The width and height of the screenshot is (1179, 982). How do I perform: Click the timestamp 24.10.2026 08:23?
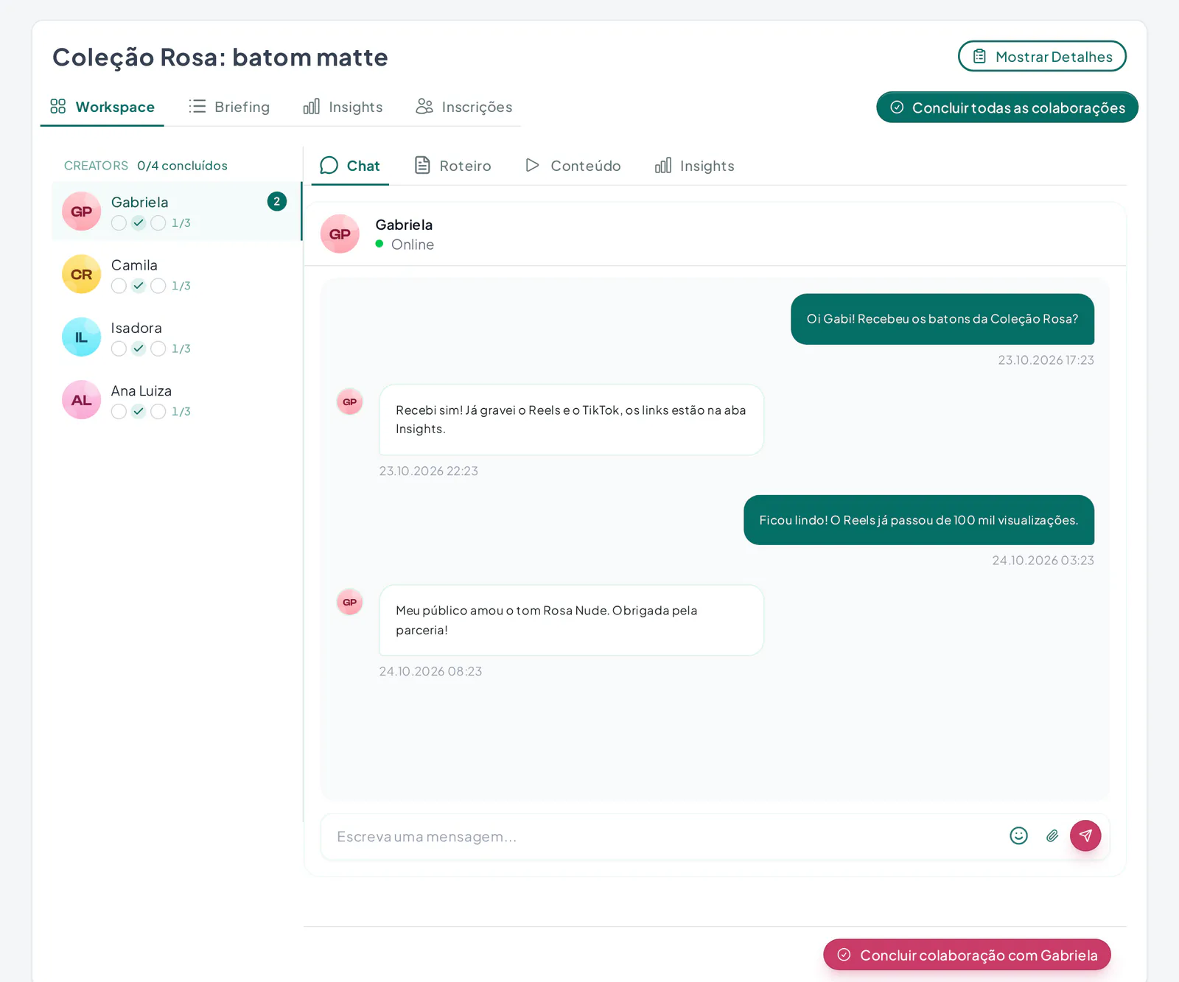(x=430, y=671)
